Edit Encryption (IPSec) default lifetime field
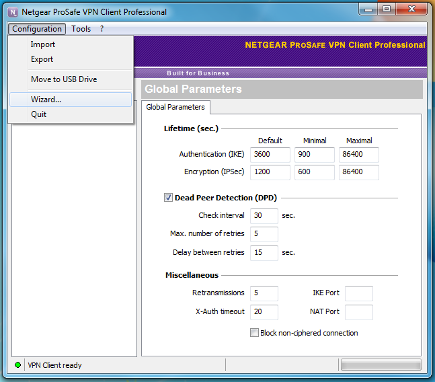The image size is (435, 382). pyautogui.click(x=270, y=172)
